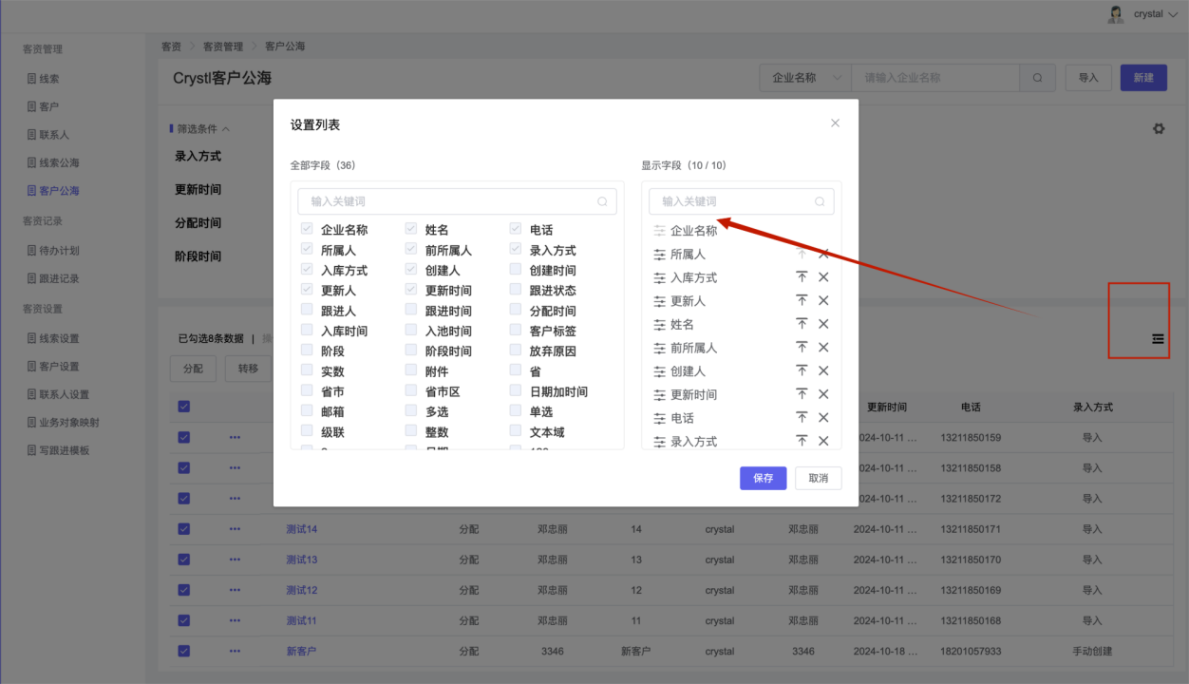Click the 手动创建 entry method cell
The image size is (1189, 684).
1092,651
